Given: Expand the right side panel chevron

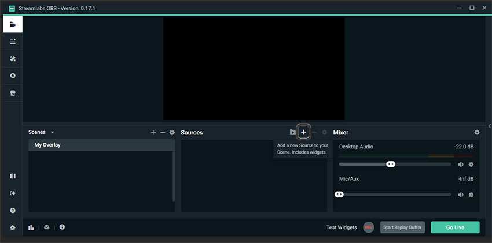Looking at the screenshot, I should [489, 126].
